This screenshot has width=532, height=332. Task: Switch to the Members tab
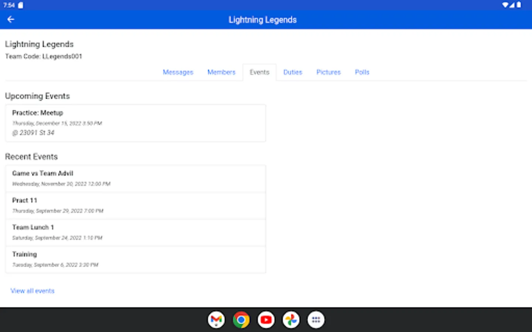(x=221, y=72)
